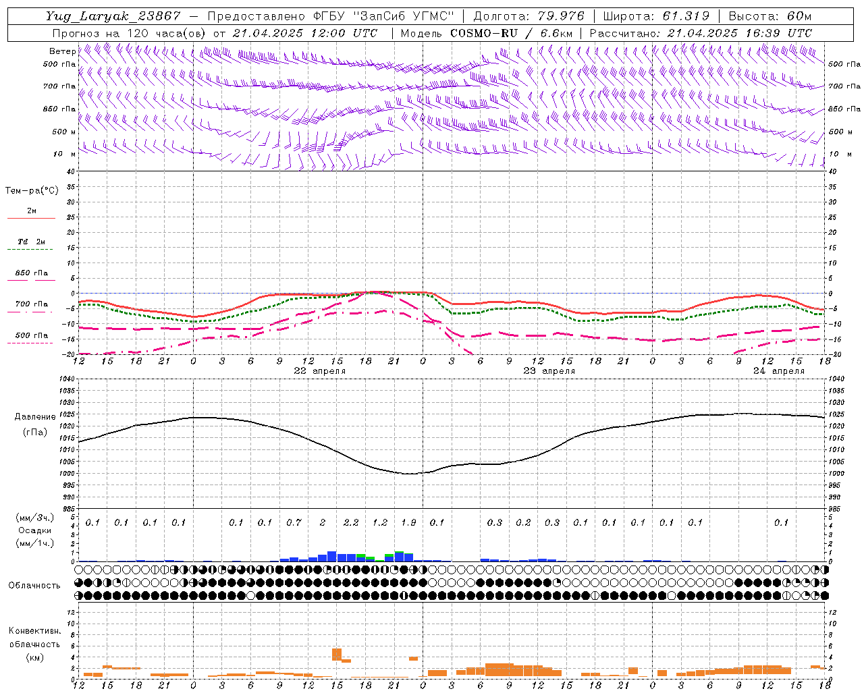864x691 pixels.
Task: Click the Ветер wind panel label
Action: point(62,51)
